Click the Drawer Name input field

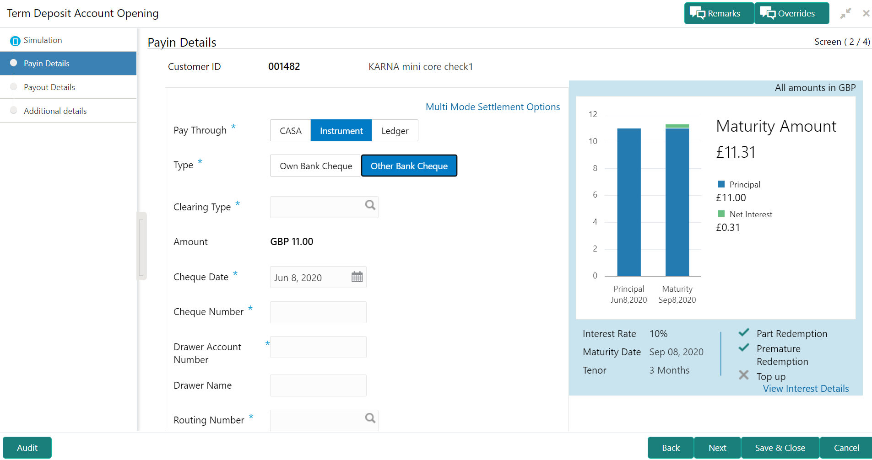click(318, 385)
